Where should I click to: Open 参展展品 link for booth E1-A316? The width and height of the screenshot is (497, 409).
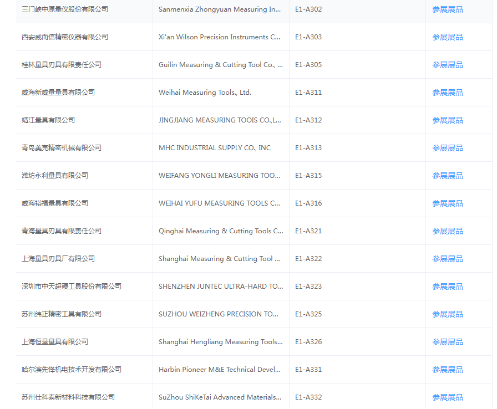coord(448,203)
